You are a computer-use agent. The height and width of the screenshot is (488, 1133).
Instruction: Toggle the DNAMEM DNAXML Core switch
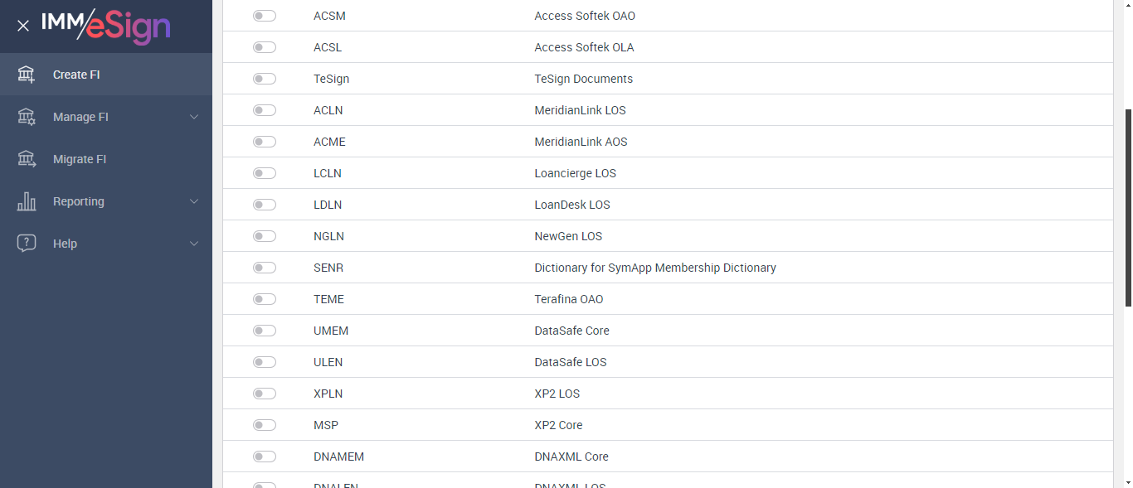click(x=265, y=457)
